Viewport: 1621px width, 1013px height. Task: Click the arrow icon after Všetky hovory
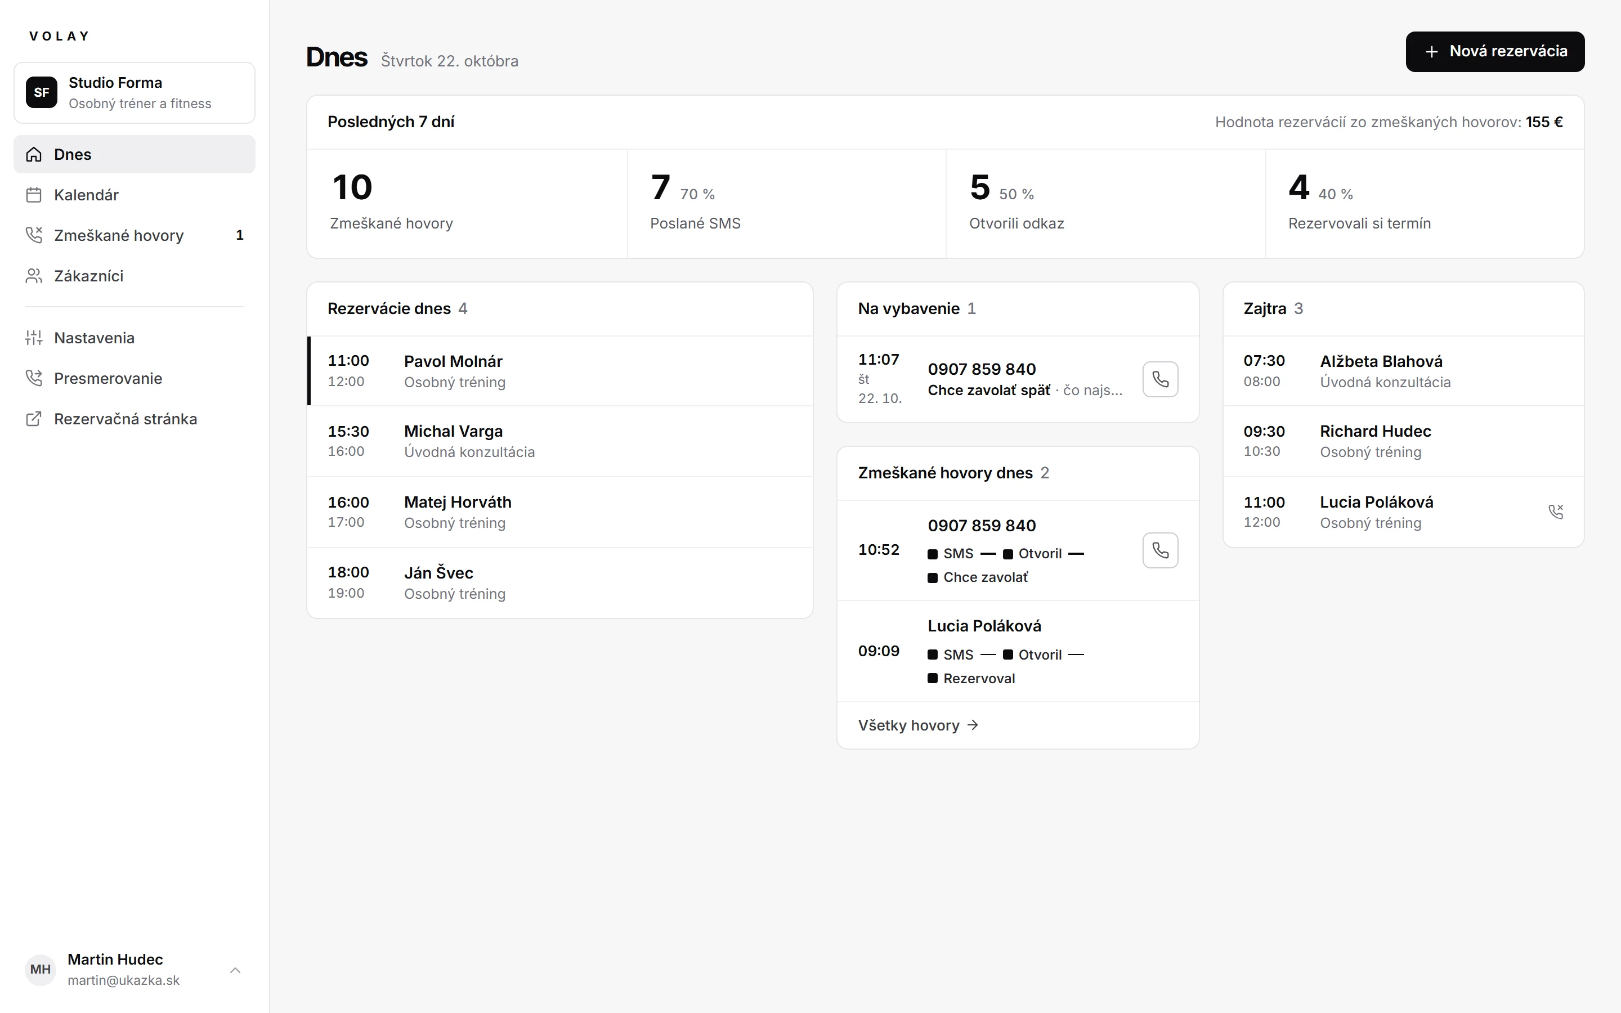tap(973, 725)
